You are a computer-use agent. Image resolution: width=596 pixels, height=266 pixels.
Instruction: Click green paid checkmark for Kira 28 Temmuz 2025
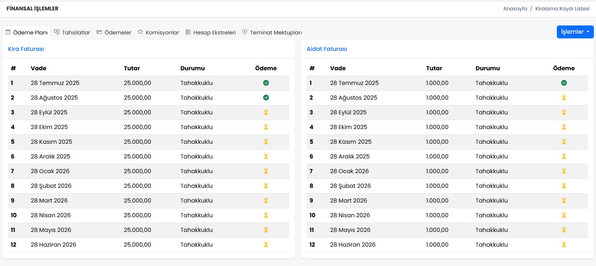tap(266, 83)
